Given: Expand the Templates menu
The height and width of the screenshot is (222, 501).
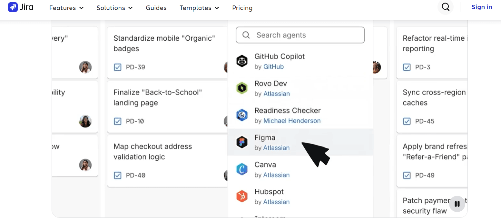Looking at the screenshot, I should coord(199,8).
